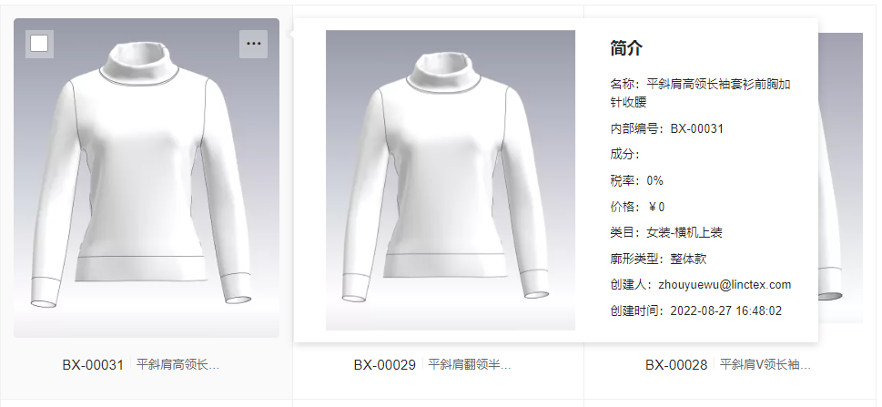Click the creator email zhouyuewu@linctex.com
The width and height of the screenshot is (882, 407).
(x=725, y=285)
